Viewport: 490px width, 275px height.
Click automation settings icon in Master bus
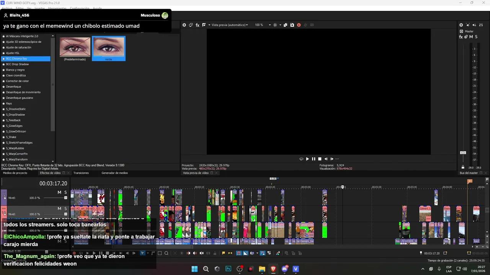pyautogui.click(x=466, y=37)
